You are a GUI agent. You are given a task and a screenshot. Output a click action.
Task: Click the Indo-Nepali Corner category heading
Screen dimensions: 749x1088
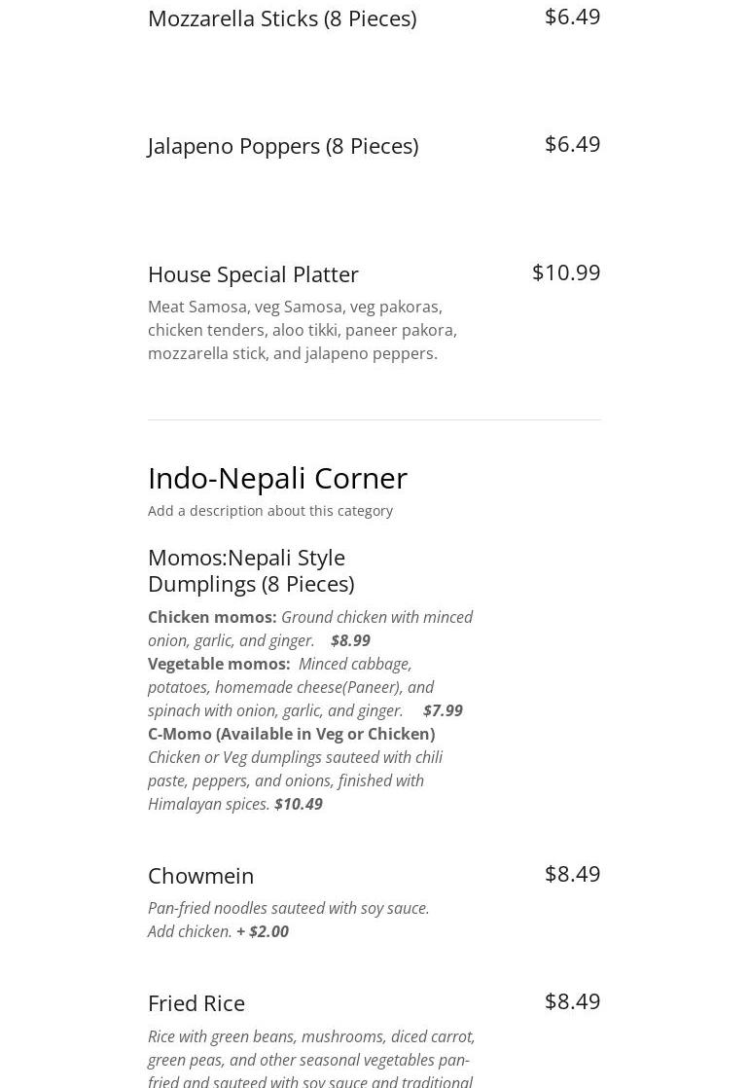pos(277,478)
